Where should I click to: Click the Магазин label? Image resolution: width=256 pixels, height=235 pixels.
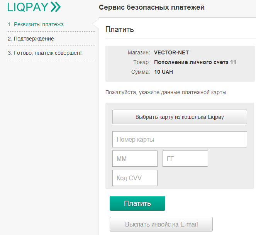click(139, 52)
